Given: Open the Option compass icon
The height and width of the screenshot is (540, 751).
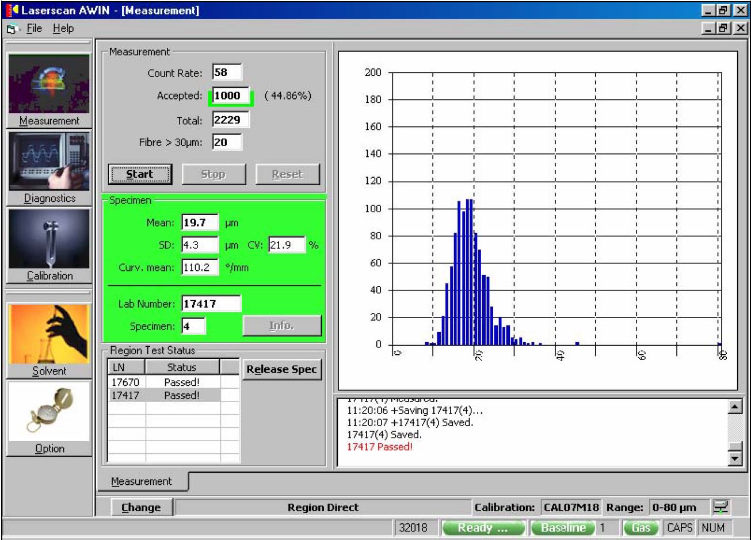Looking at the screenshot, I should pos(49,411).
